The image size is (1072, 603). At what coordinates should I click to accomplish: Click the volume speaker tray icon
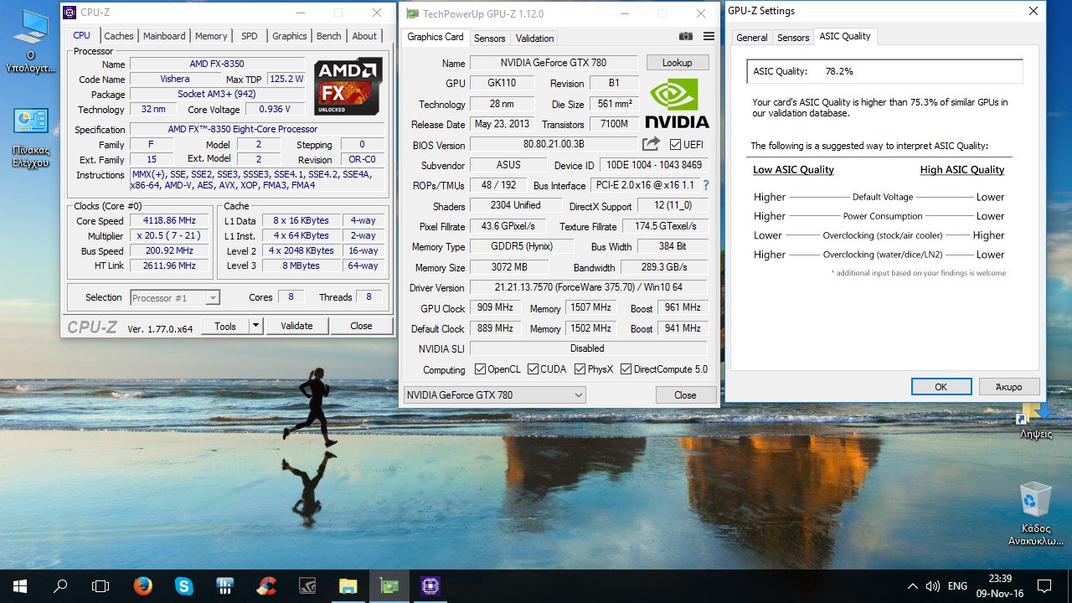coord(933,586)
